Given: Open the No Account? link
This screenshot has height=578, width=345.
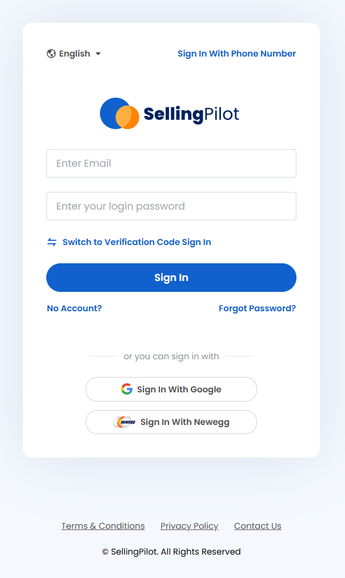Looking at the screenshot, I should pos(74,308).
